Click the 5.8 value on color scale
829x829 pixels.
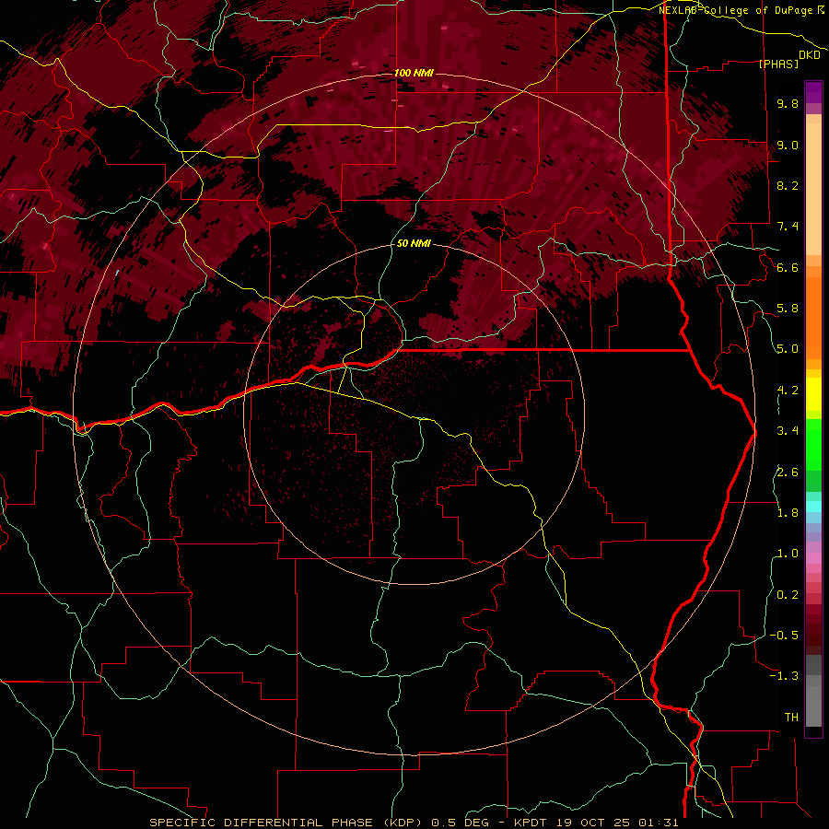point(788,309)
